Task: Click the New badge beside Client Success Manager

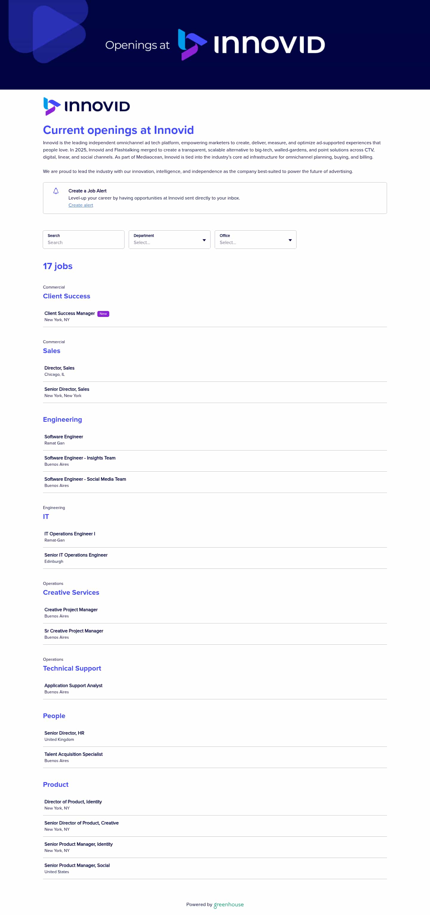Action: coord(103,314)
